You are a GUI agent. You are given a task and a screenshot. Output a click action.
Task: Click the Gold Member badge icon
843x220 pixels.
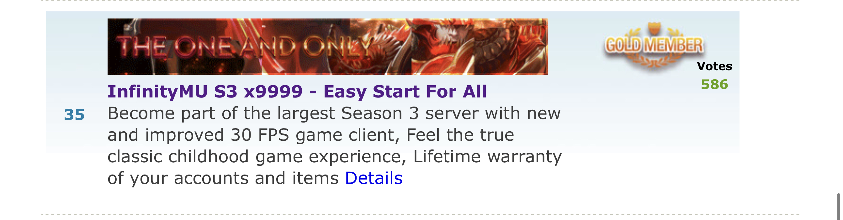tap(654, 45)
